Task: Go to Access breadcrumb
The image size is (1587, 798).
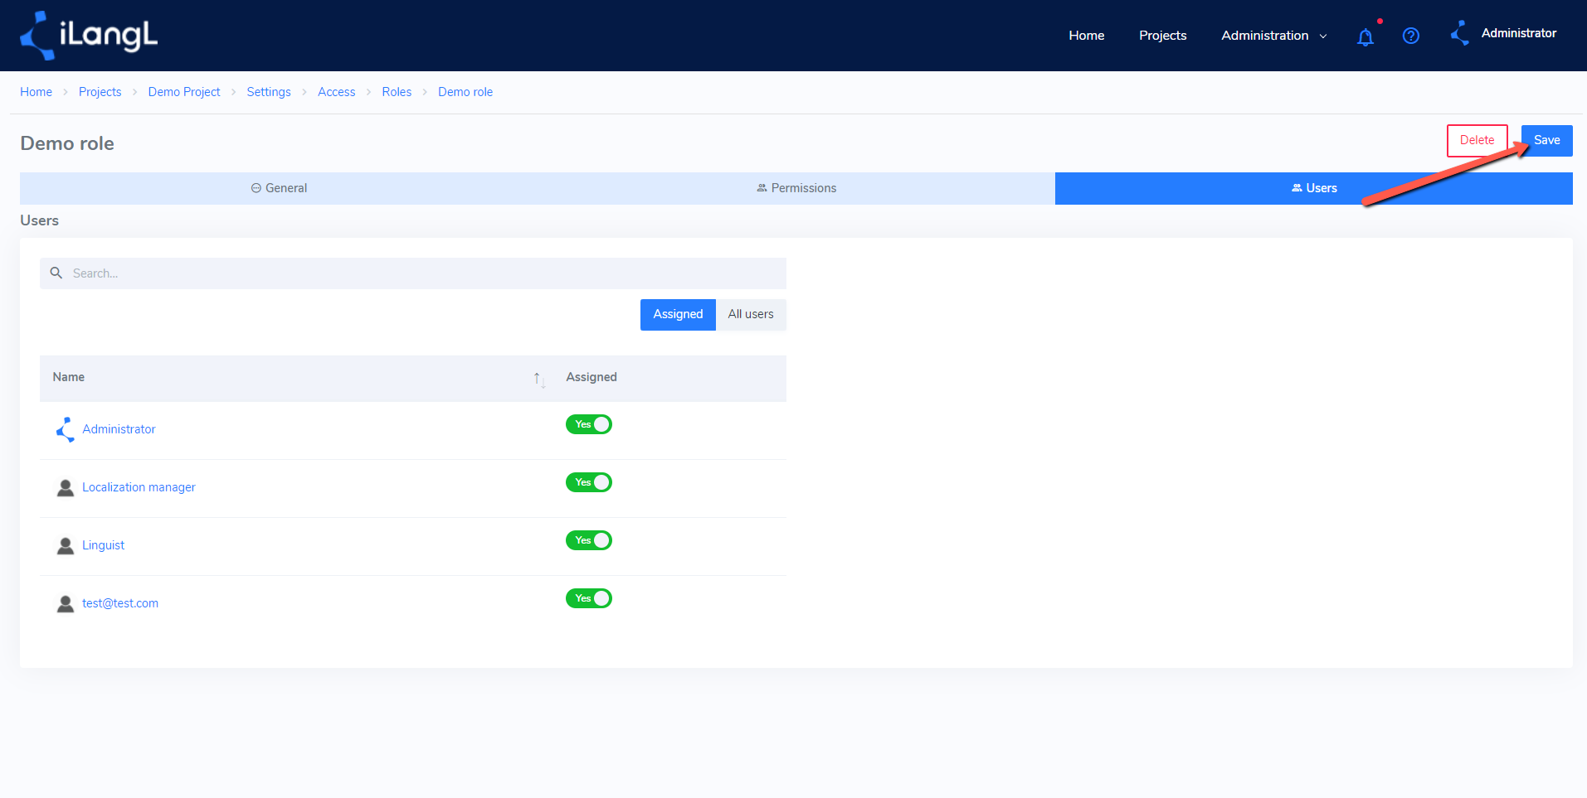Action: [x=336, y=92]
